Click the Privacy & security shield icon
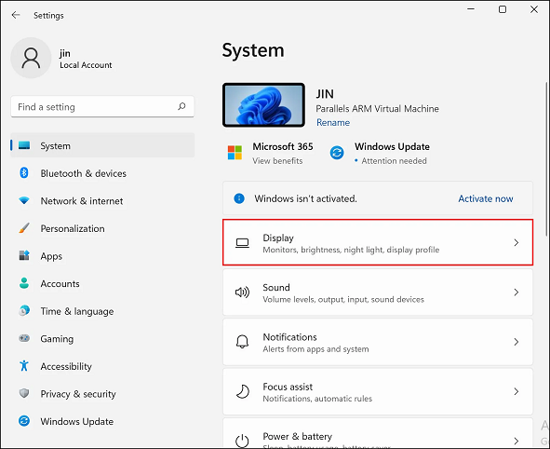This screenshot has height=449, width=550. tap(24, 393)
